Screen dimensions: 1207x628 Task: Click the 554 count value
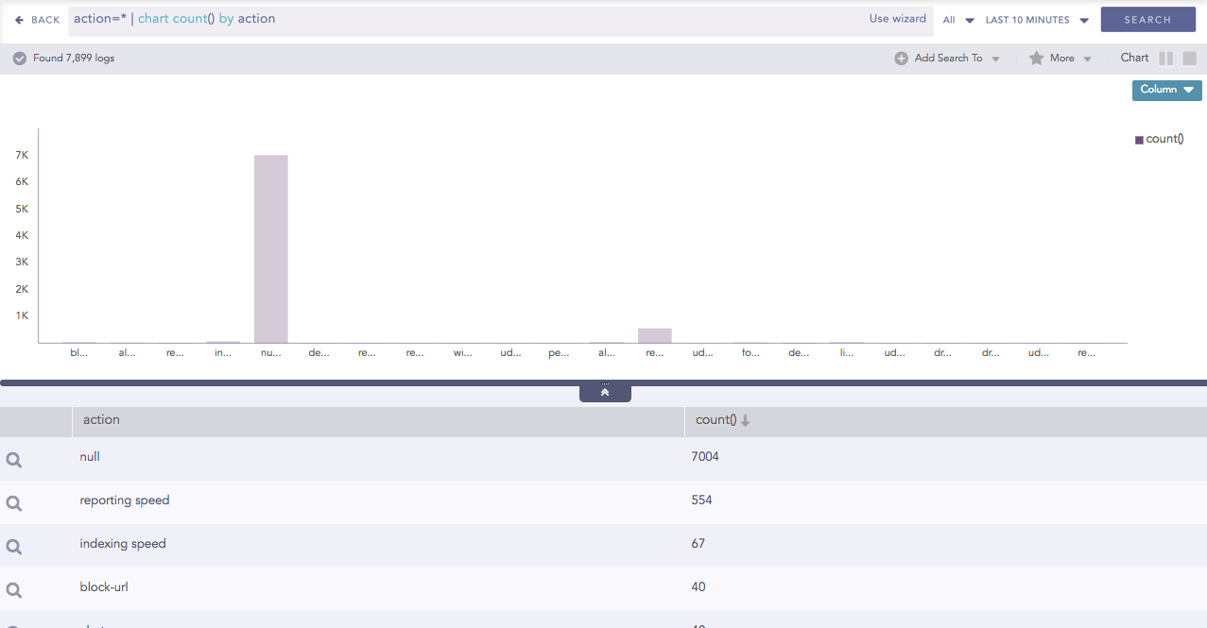click(x=701, y=501)
